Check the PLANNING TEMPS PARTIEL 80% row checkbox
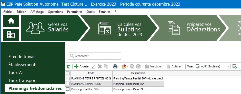The height and width of the screenshot is (94, 241). click(68, 78)
